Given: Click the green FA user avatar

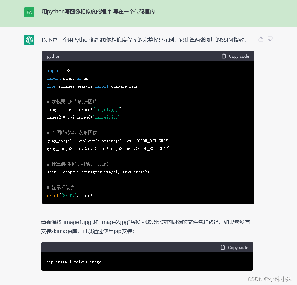Looking at the screenshot, I should 29,12.
